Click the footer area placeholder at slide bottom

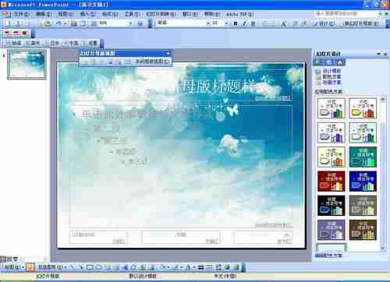point(181,237)
